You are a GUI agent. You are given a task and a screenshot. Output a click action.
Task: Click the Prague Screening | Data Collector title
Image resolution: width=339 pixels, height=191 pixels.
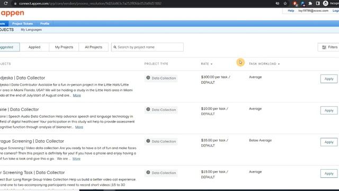pyautogui.click(x=32, y=141)
